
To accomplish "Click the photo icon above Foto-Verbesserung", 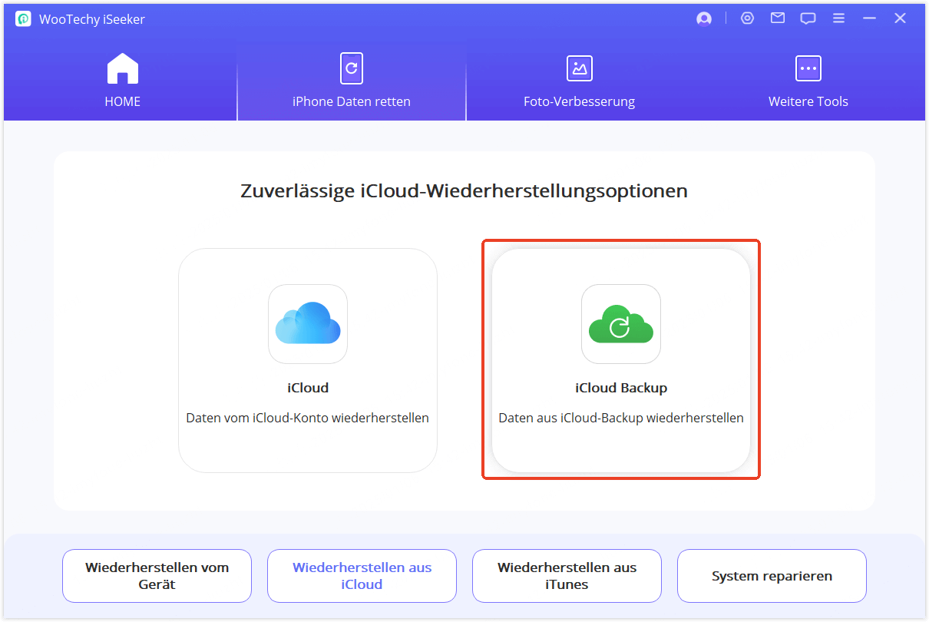I will tap(579, 68).
